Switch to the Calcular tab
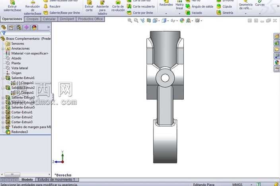The height and width of the screenshot is (186, 280). (x=49, y=19)
